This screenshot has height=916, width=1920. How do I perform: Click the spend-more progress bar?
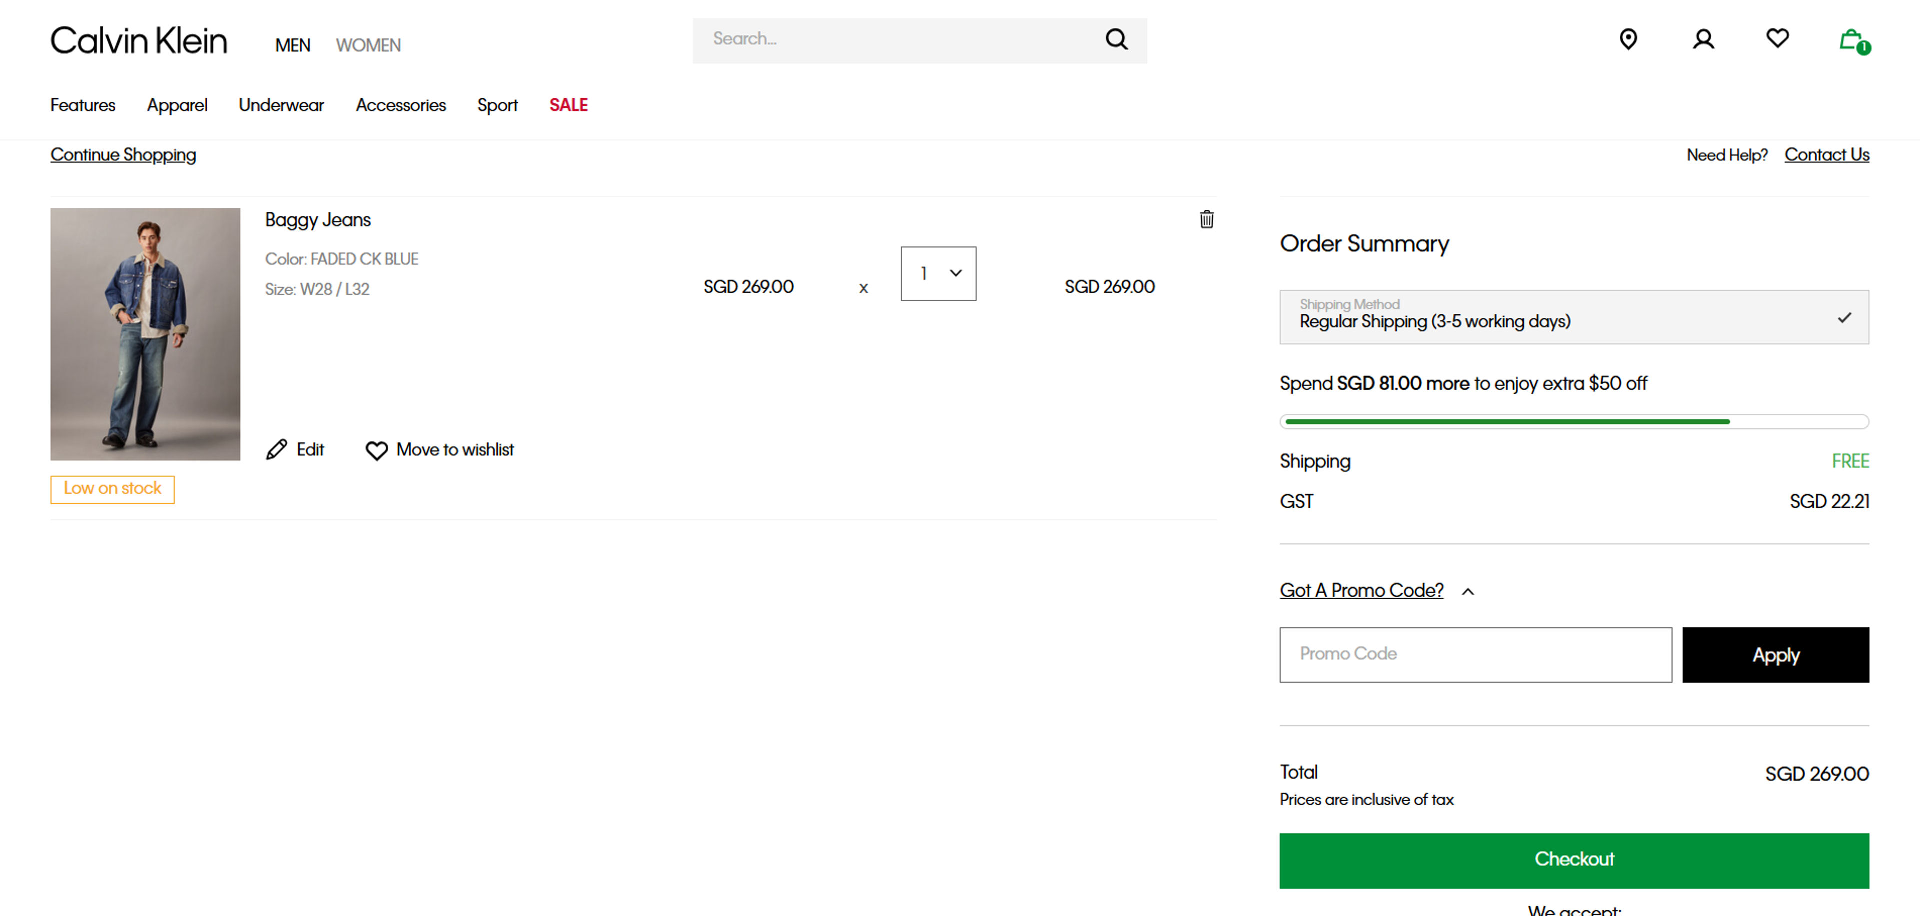[x=1574, y=422]
